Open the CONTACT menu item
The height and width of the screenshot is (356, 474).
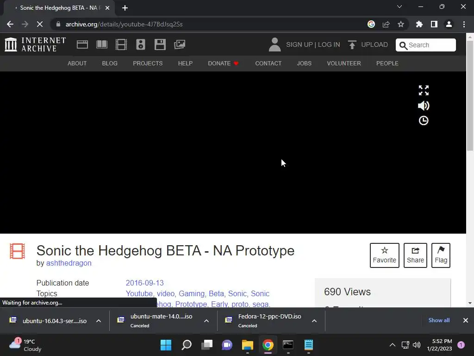click(x=268, y=63)
